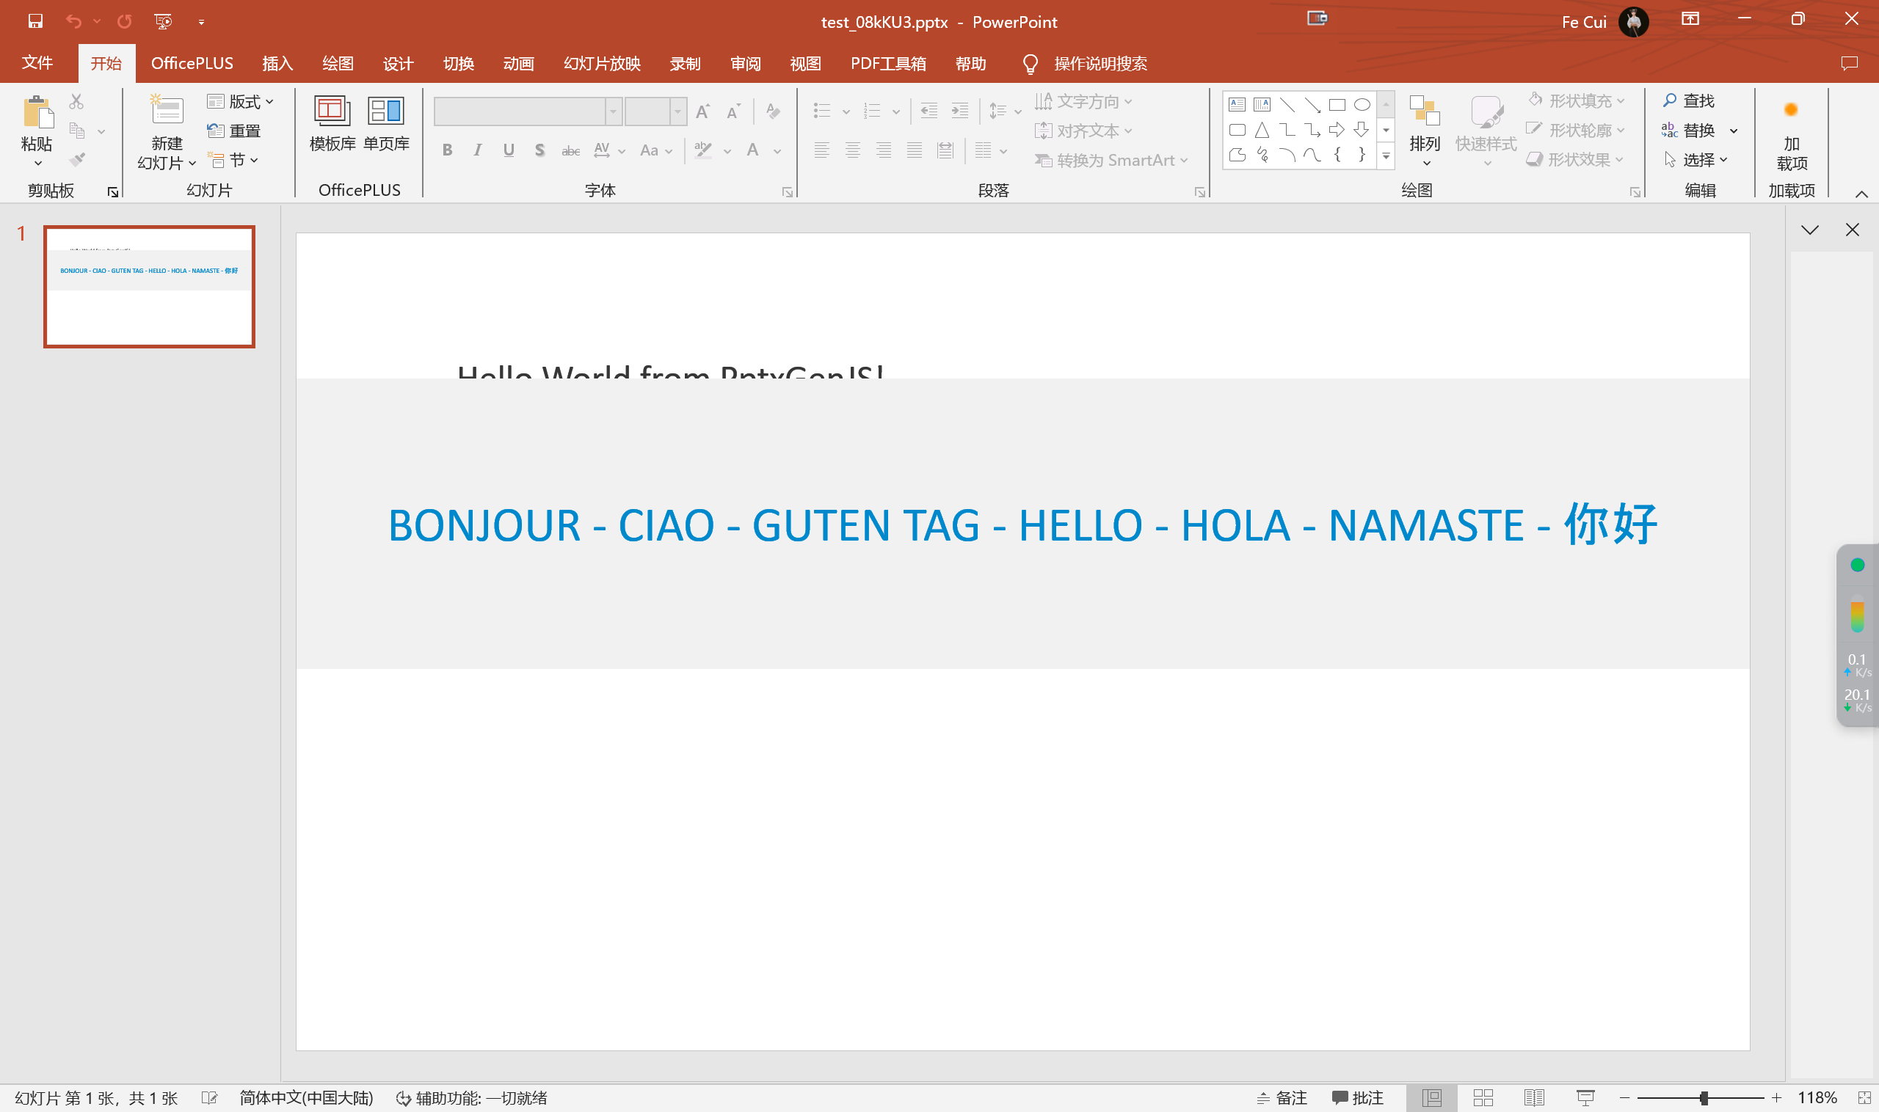Open the Section (节) dropdown
The width and height of the screenshot is (1879, 1112).
click(234, 160)
